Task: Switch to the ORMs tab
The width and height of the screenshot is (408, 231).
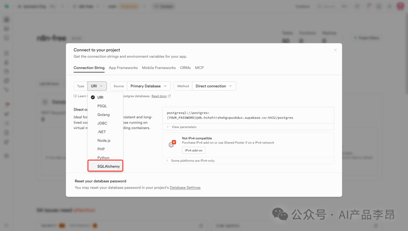Action: pyautogui.click(x=185, y=68)
